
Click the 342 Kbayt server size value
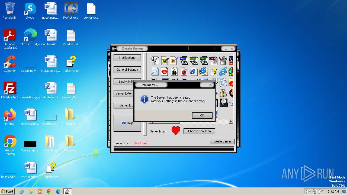tap(141, 143)
